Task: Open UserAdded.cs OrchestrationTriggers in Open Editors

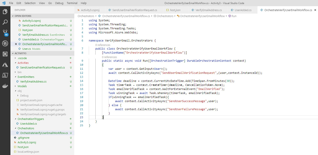Action: [42, 39]
